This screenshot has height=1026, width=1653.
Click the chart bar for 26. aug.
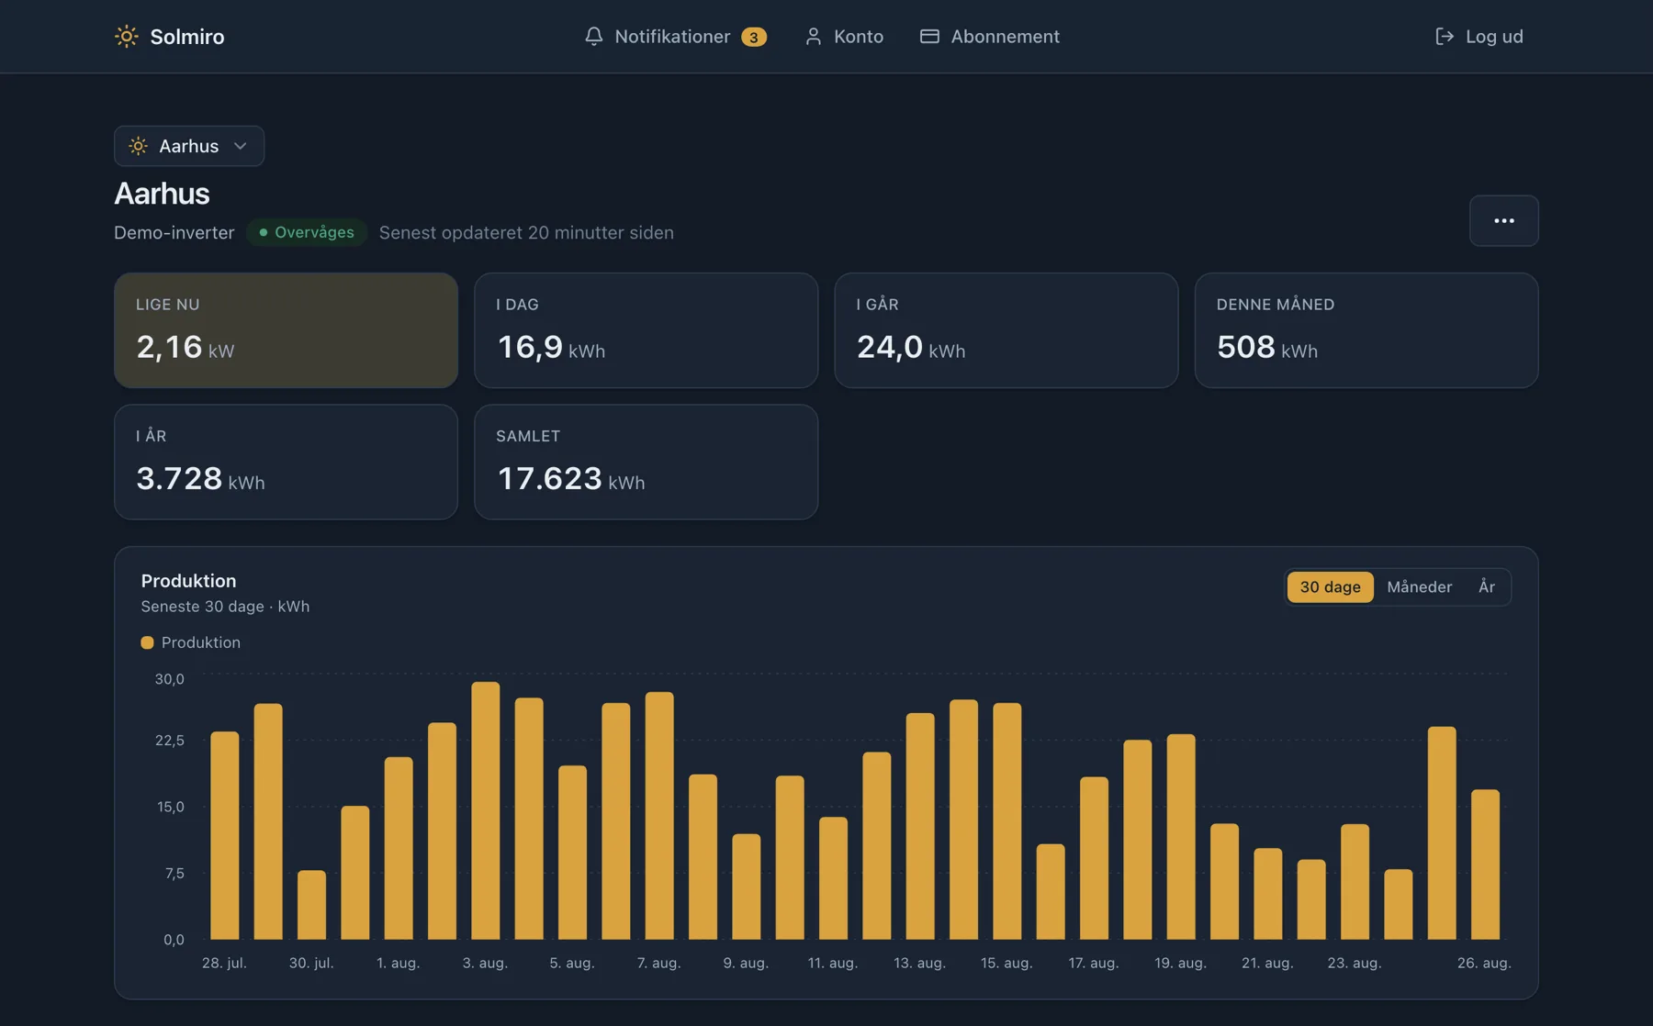pyautogui.click(x=1485, y=864)
